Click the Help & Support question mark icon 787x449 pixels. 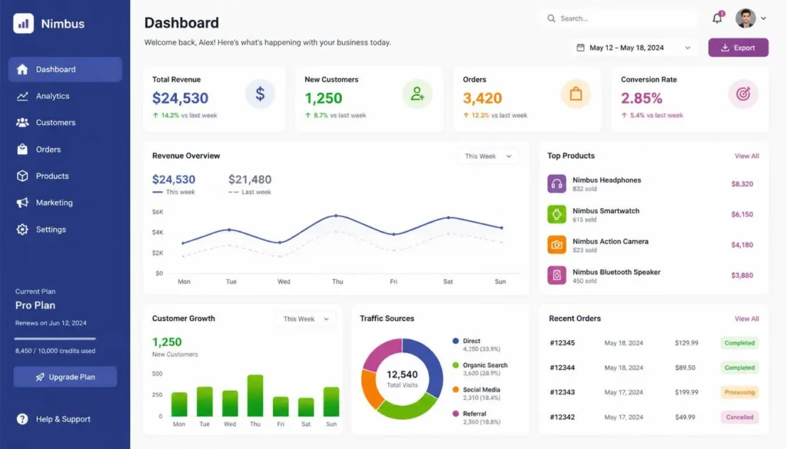[x=22, y=419]
